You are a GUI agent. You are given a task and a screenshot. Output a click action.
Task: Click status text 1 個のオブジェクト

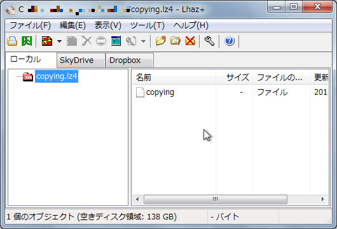pyautogui.click(x=41, y=216)
